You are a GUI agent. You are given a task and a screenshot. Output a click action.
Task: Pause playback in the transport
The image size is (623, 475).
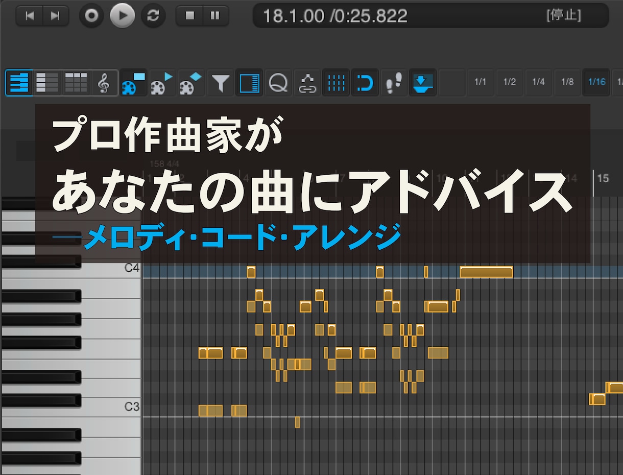(215, 16)
